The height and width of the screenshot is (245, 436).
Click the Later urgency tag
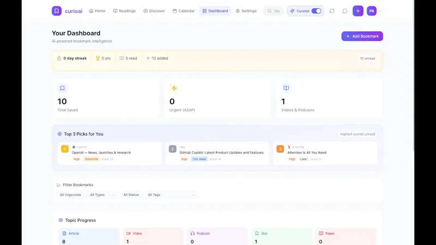[x=304, y=159]
